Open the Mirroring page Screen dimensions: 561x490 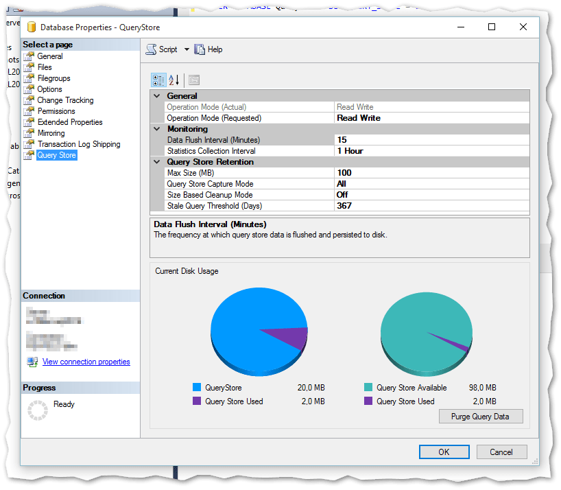point(51,133)
